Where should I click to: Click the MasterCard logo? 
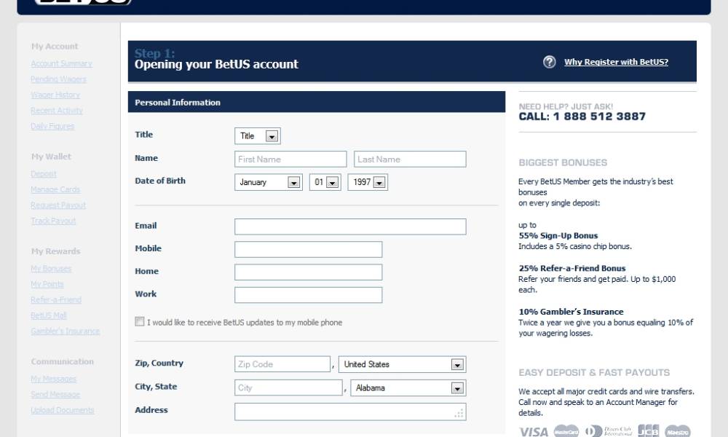[566, 431]
